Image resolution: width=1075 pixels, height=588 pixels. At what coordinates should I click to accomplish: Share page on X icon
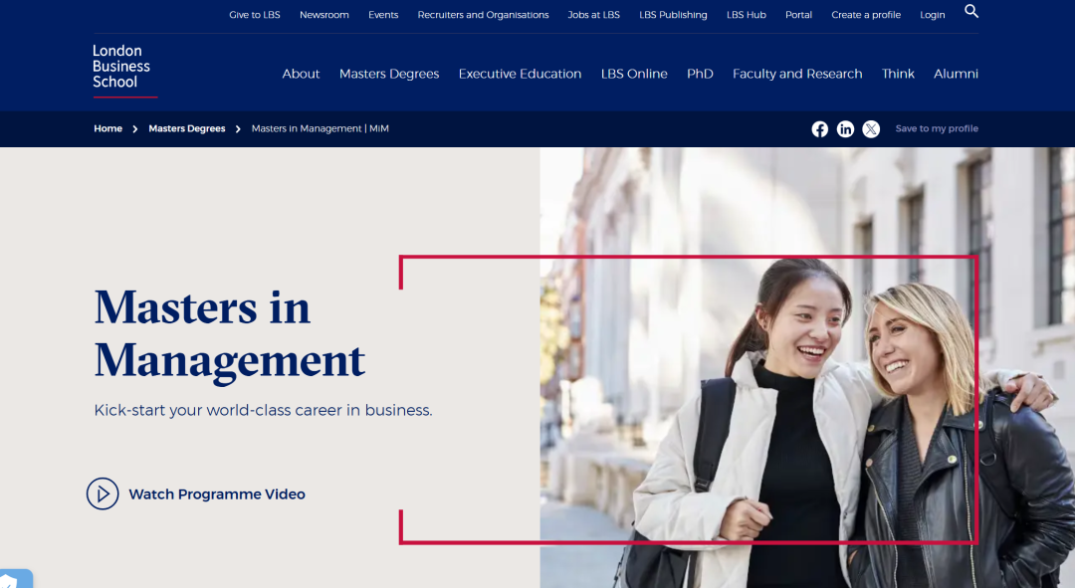[871, 129]
